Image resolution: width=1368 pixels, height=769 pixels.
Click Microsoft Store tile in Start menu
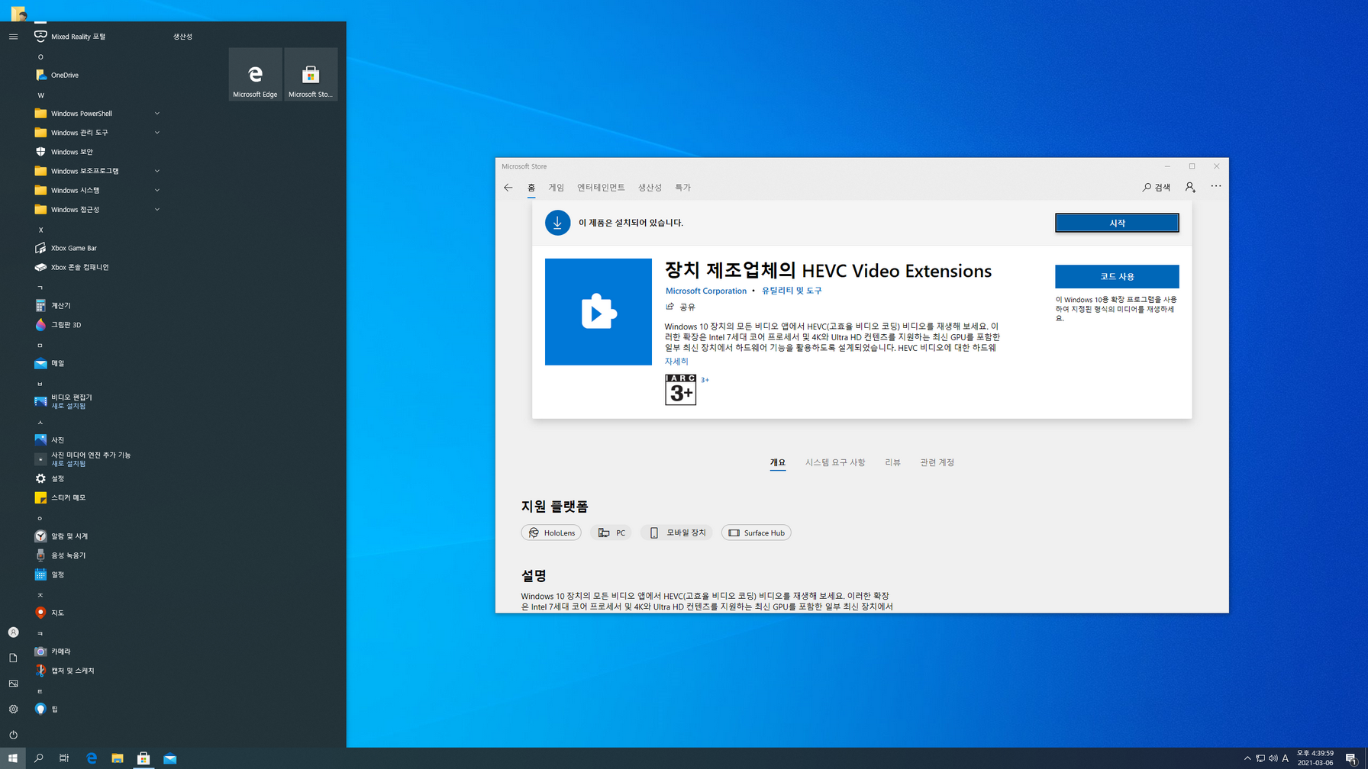pos(311,74)
